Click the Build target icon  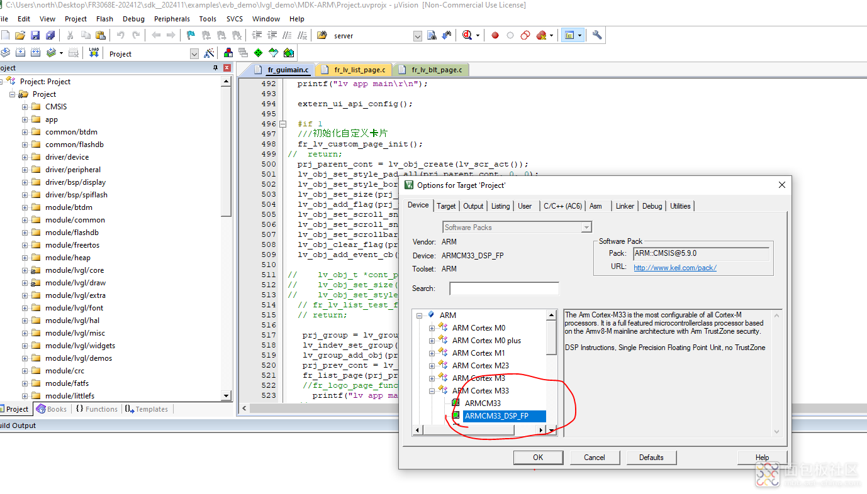pyautogui.click(x=20, y=53)
